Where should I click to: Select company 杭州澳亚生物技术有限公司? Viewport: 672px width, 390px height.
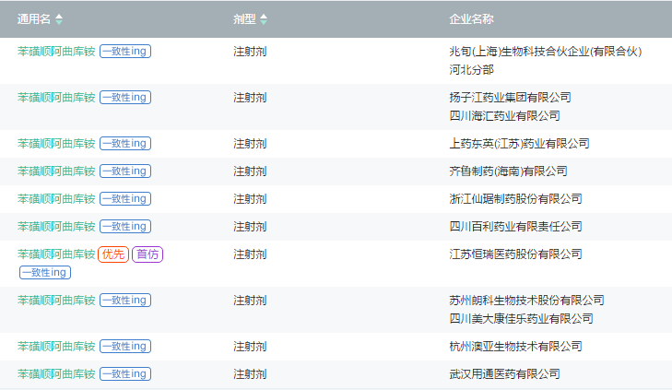pos(515,347)
